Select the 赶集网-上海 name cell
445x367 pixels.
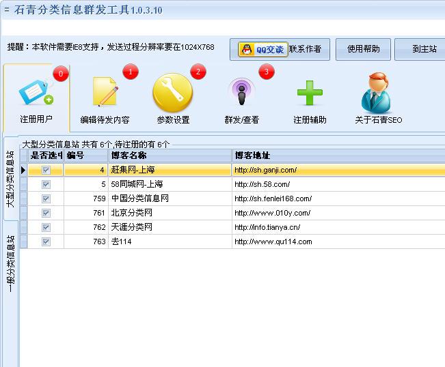click(x=170, y=170)
